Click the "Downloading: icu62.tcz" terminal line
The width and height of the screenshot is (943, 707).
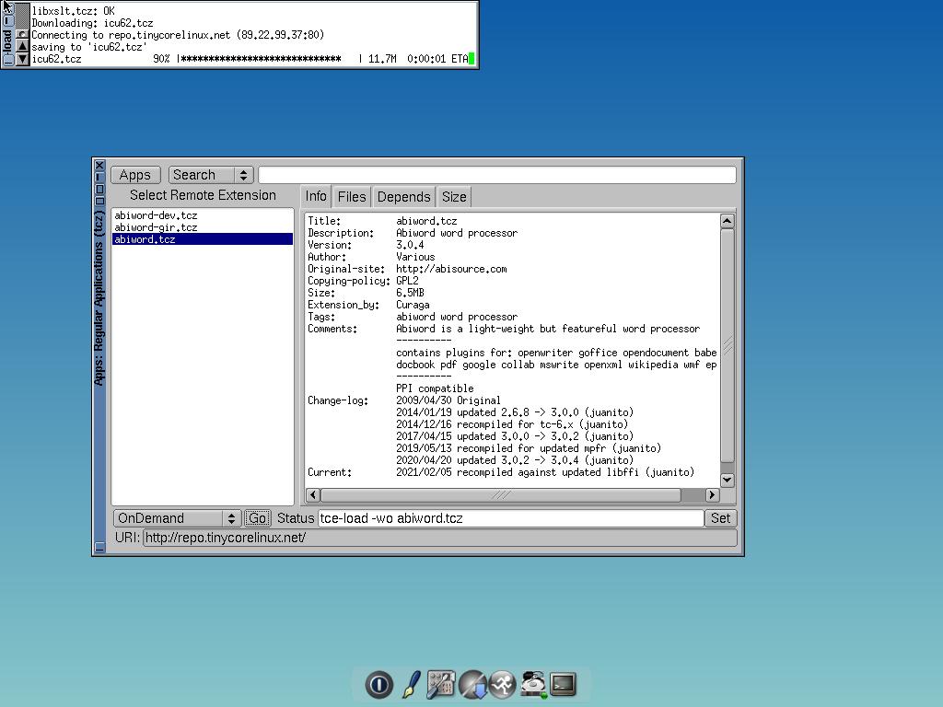click(x=92, y=23)
